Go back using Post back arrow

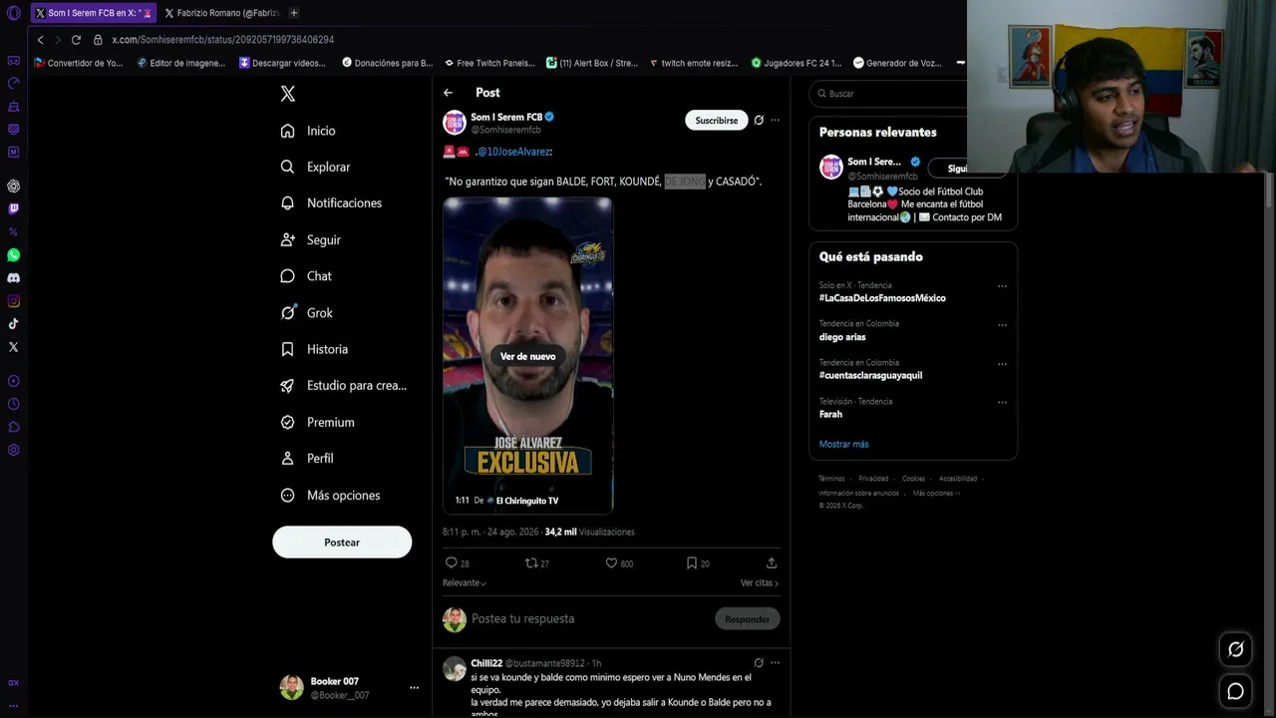pos(448,93)
